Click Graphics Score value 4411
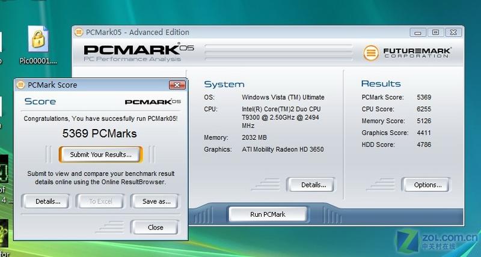 [424, 133]
